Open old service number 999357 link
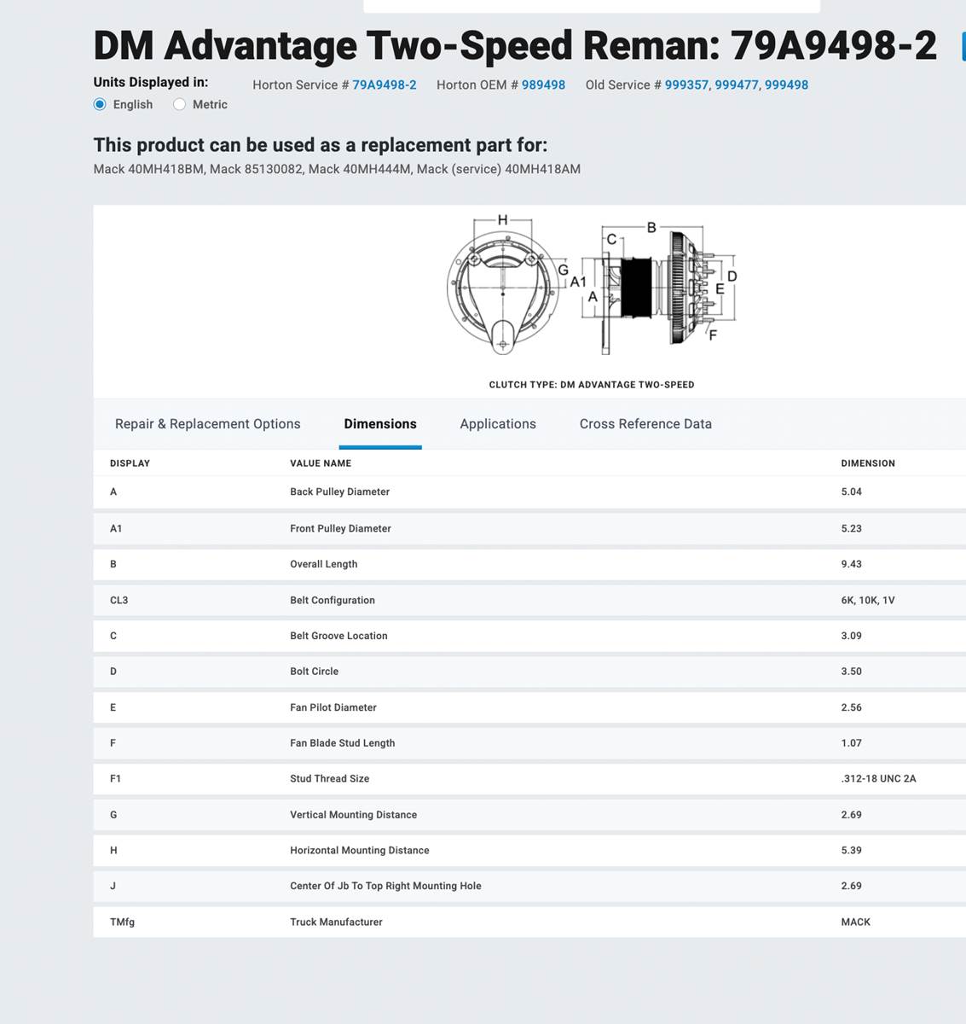 pyautogui.click(x=686, y=84)
